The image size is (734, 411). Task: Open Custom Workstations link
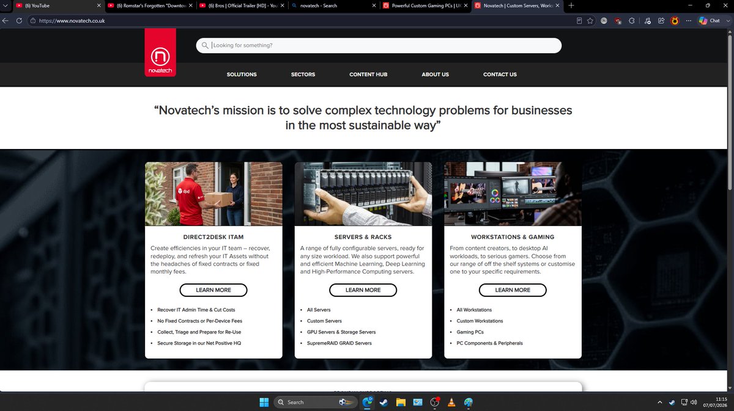point(480,321)
